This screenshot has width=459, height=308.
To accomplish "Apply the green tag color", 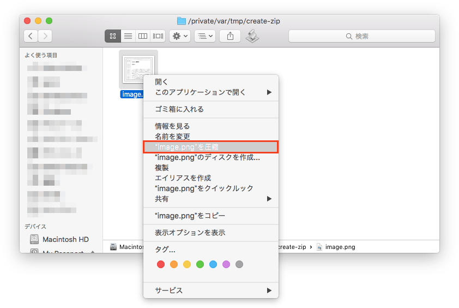I will click(200, 264).
